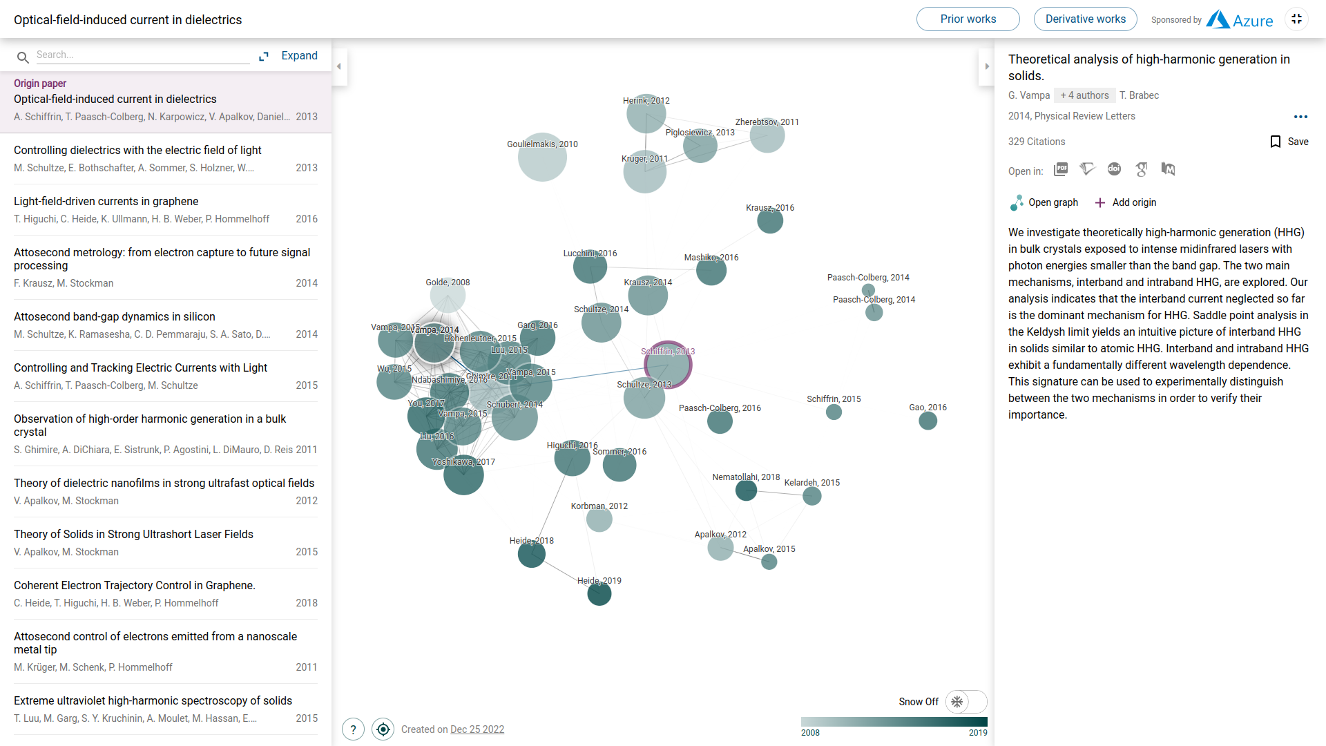Click the Schiffrin, 2015 graph node
The width and height of the screenshot is (1326, 746).
(x=834, y=412)
